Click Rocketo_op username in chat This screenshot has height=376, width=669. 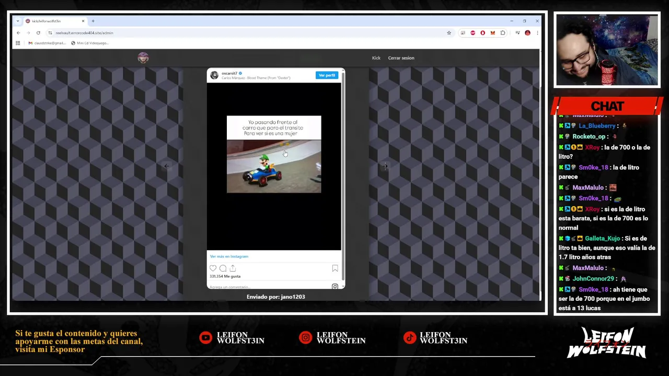589,136
